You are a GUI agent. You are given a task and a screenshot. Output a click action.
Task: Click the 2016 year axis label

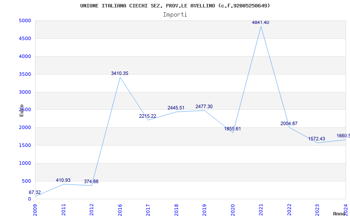pos(120,210)
